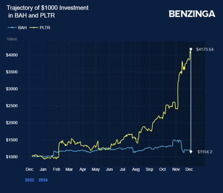Viewport: 223px width, 193px height.
Task: Click the $3500 y-axis tick label
Action: coord(12,72)
